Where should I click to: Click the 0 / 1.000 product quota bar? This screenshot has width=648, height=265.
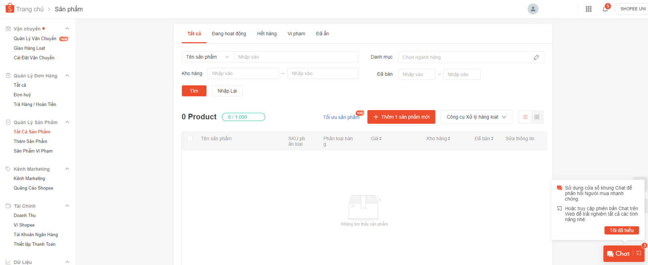[243, 117]
